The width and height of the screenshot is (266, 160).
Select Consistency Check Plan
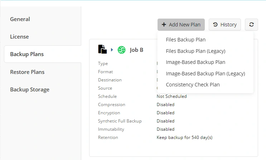coord(193,85)
